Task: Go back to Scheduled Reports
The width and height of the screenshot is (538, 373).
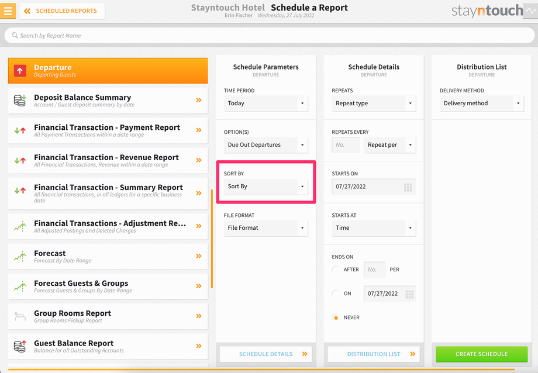Action: pos(62,11)
